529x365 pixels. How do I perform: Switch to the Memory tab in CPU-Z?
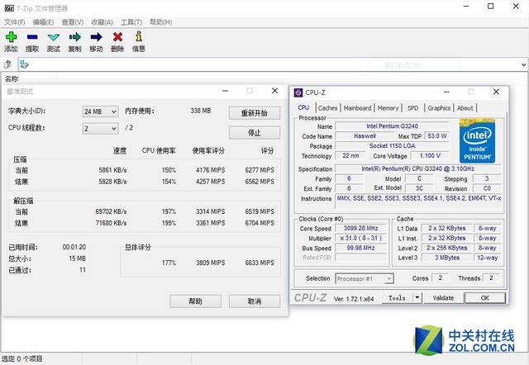[x=388, y=108]
